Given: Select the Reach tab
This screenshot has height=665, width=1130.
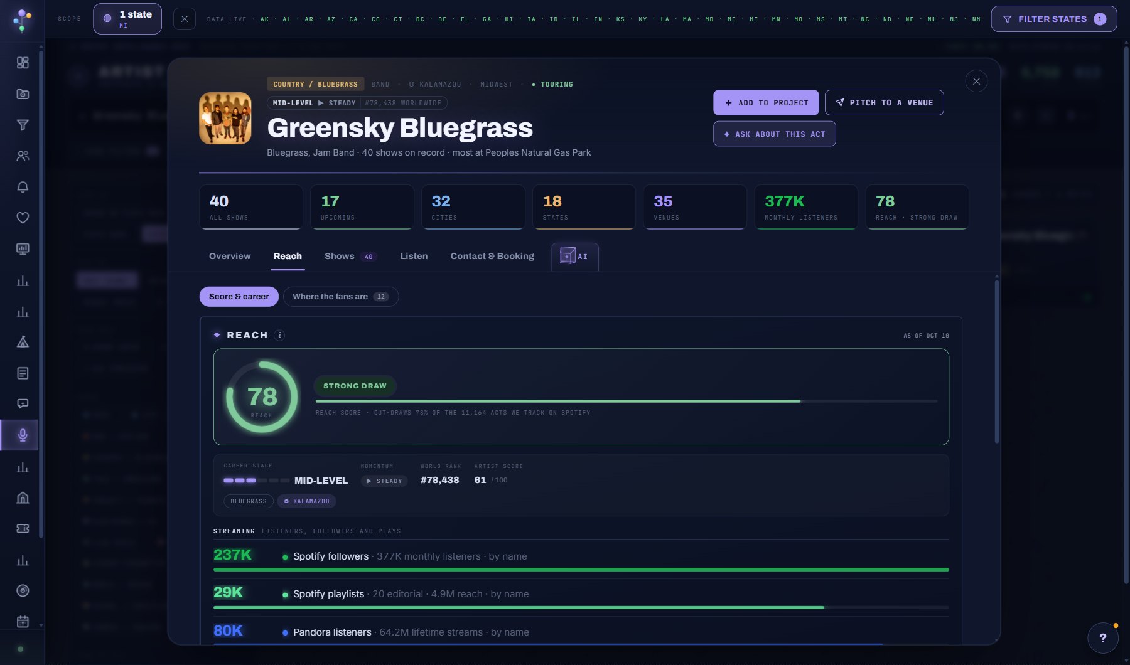Looking at the screenshot, I should click(x=288, y=256).
